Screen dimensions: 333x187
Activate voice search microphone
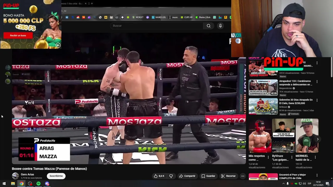(x=220, y=26)
